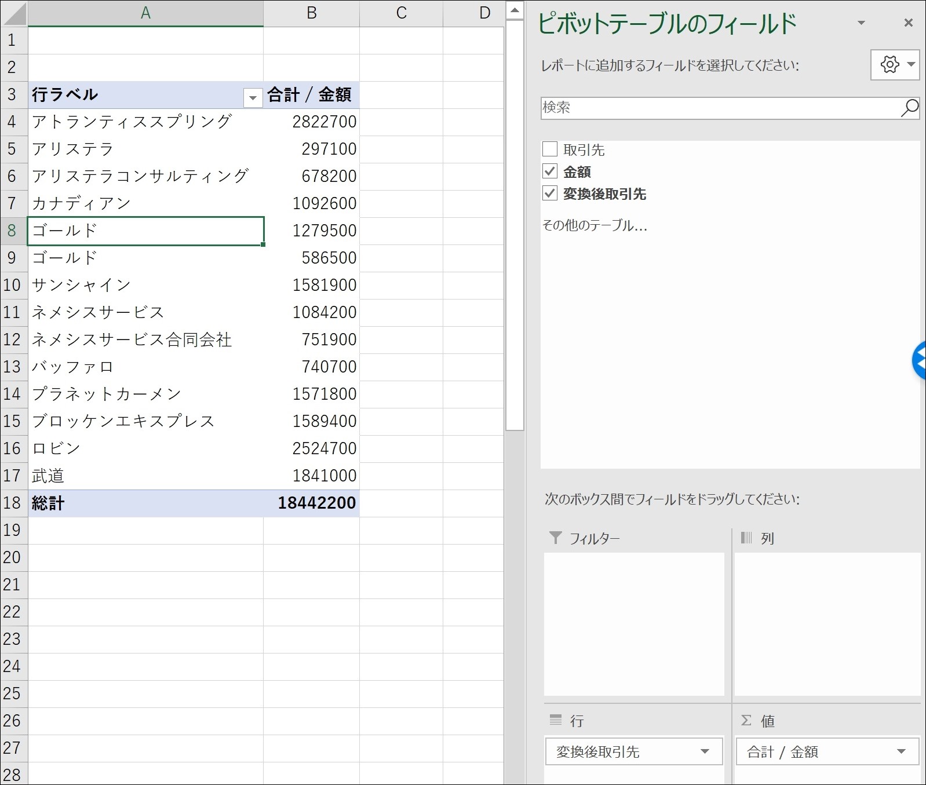Click the 列 area box
This screenshot has width=926, height=785.
(827, 624)
